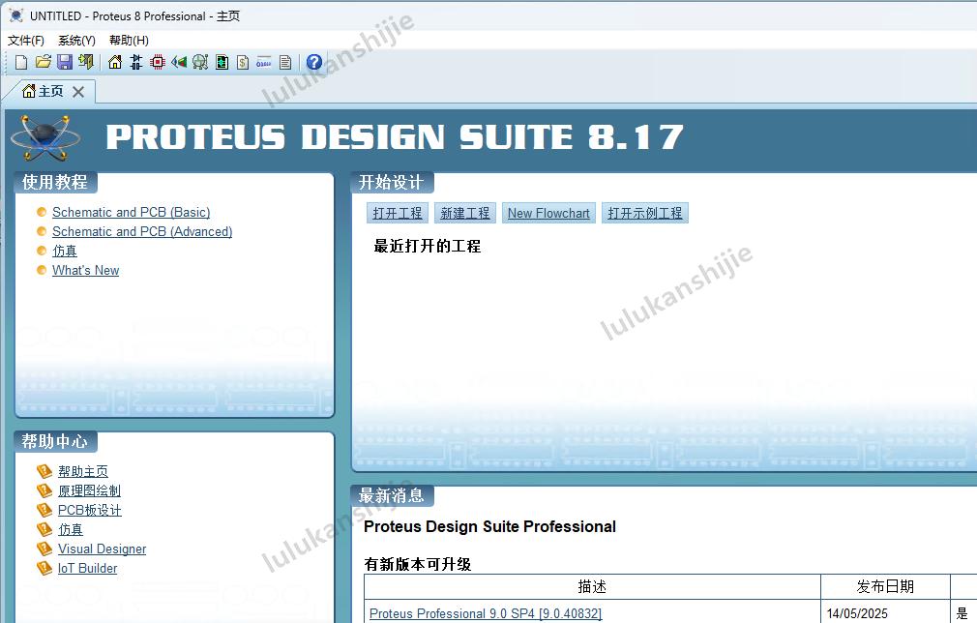Open Design Explorer green document icon

point(222,62)
